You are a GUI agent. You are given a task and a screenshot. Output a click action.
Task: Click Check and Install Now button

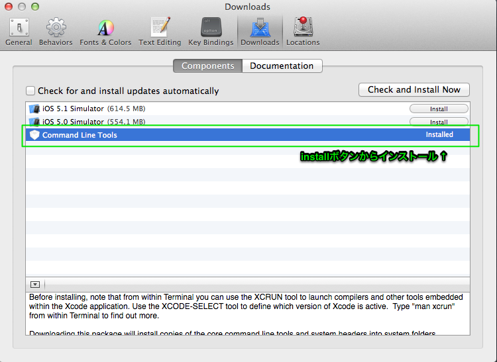[414, 90]
